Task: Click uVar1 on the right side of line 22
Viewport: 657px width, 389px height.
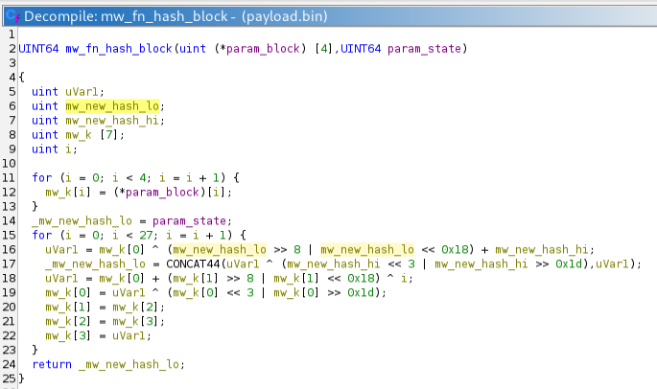Action: click(x=129, y=335)
